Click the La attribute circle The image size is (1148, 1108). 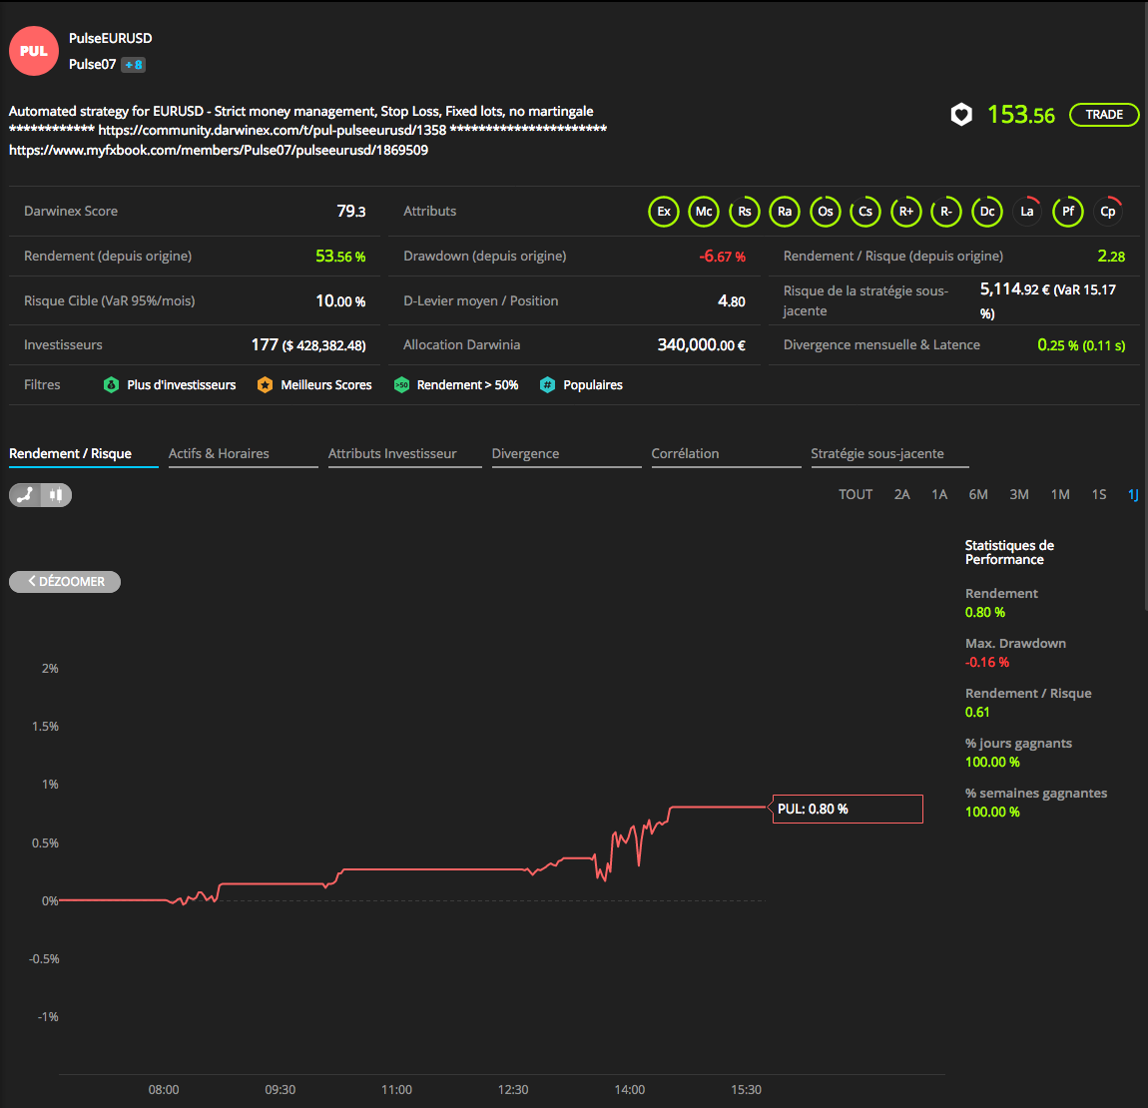click(1027, 212)
